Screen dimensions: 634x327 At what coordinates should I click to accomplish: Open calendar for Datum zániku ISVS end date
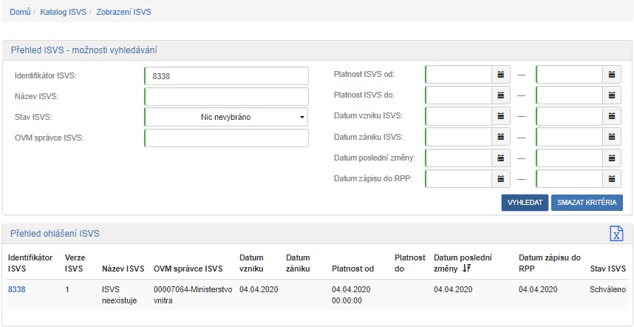tap(612, 138)
